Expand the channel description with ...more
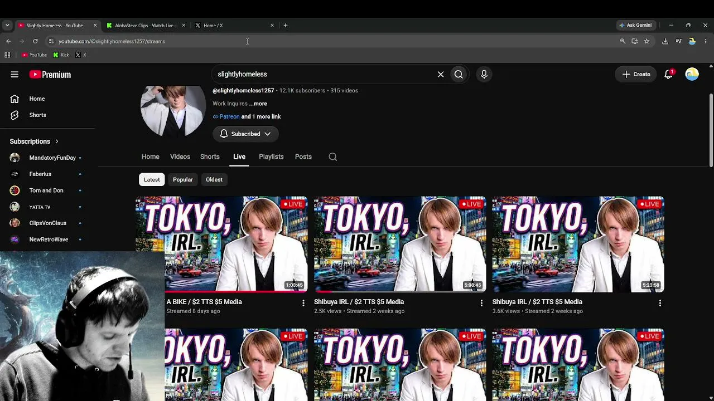The height and width of the screenshot is (401, 714). coord(258,104)
